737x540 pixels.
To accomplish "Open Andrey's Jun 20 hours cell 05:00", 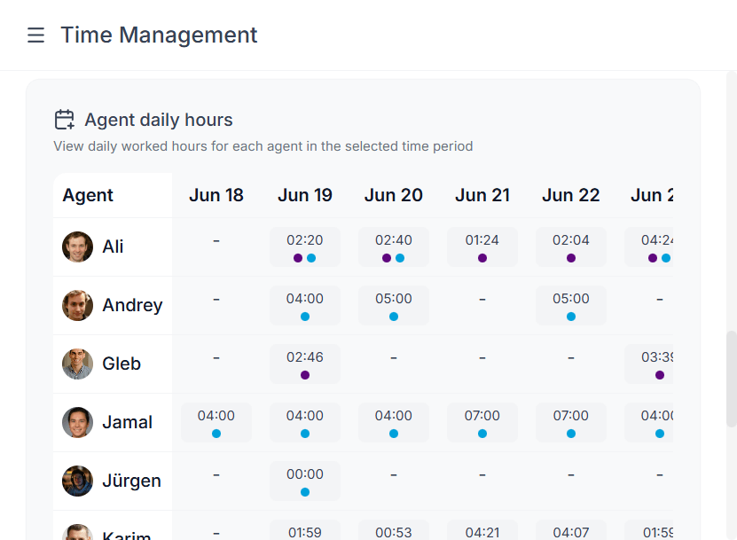I will pyautogui.click(x=394, y=305).
